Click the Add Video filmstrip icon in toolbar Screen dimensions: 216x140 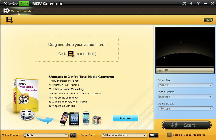[9, 20]
